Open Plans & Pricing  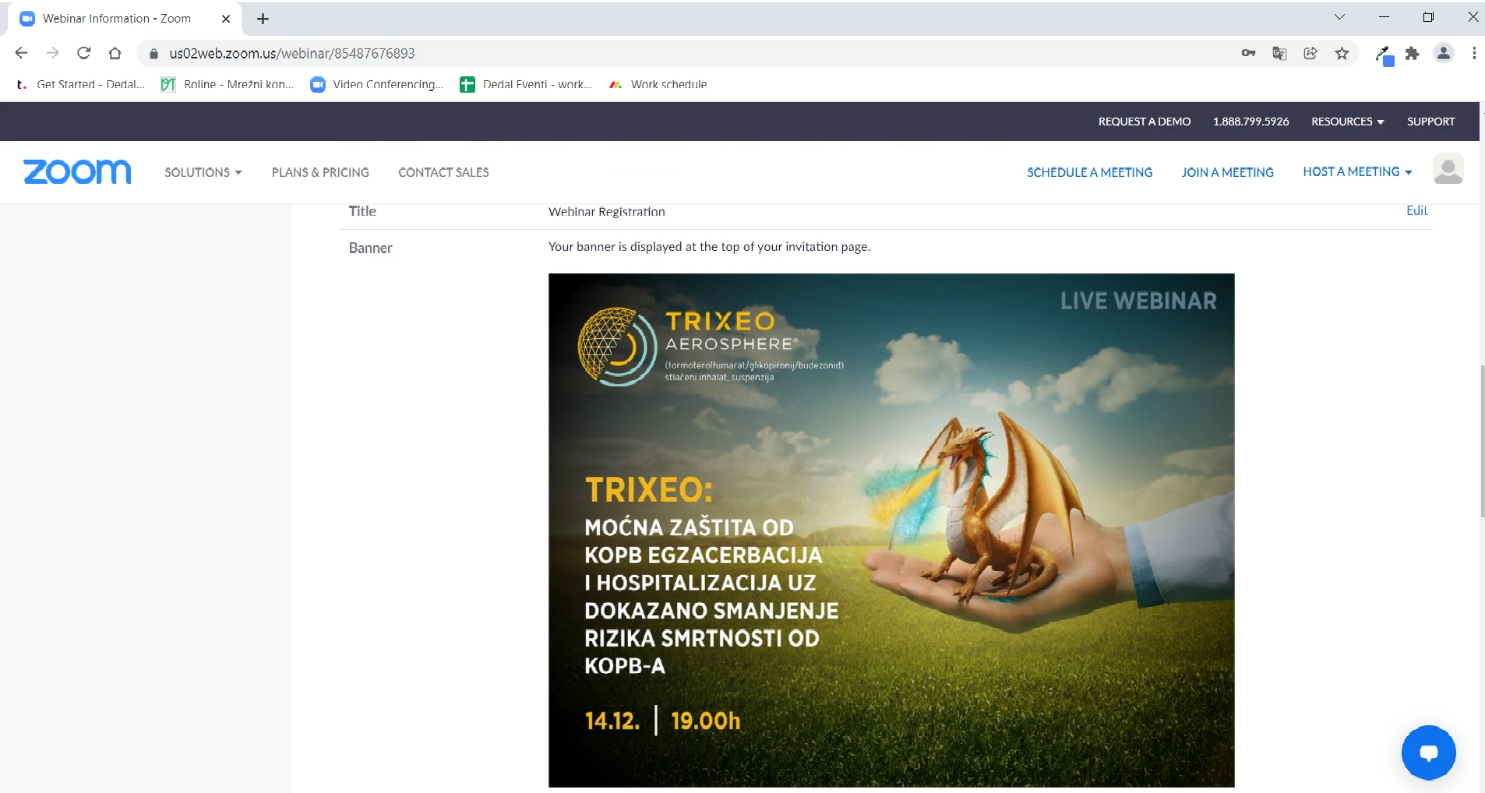click(320, 172)
